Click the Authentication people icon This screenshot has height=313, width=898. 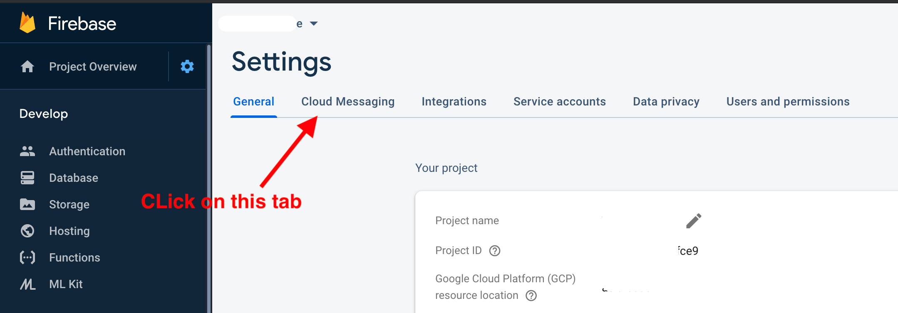(27, 151)
